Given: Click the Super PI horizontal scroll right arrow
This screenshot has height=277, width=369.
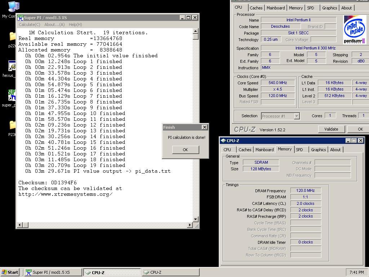Looking at the screenshot, I should click(x=190, y=225).
